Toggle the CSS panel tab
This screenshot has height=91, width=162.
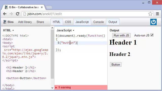click(68, 22)
